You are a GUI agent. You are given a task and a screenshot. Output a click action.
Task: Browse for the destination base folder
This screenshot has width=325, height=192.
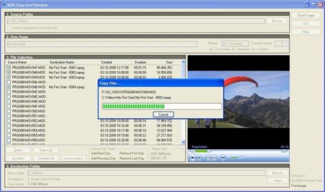click(278, 173)
